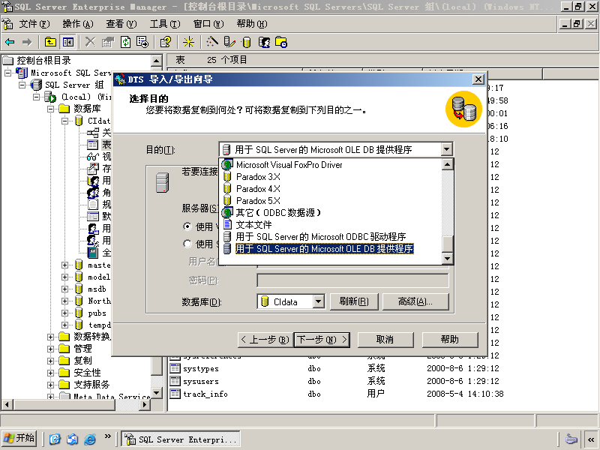The width and height of the screenshot is (600, 450).
Task: Collapse the 数据库 folder tree node
Action: pyautogui.click(x=50, y=109)
